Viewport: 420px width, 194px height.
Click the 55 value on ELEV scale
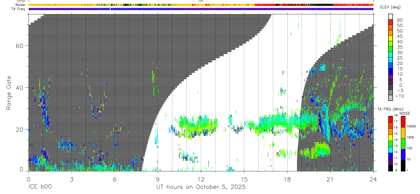pos(399,25)
